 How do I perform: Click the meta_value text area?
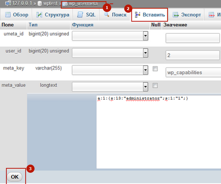(x=159, y=132)
